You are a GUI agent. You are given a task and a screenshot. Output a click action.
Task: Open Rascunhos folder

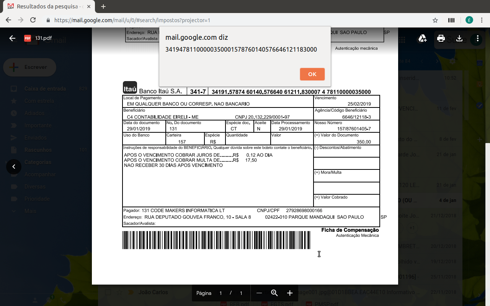(38, 150)
